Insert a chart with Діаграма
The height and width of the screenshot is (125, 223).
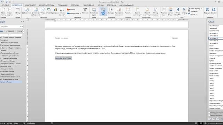click(x=55, y=11)
